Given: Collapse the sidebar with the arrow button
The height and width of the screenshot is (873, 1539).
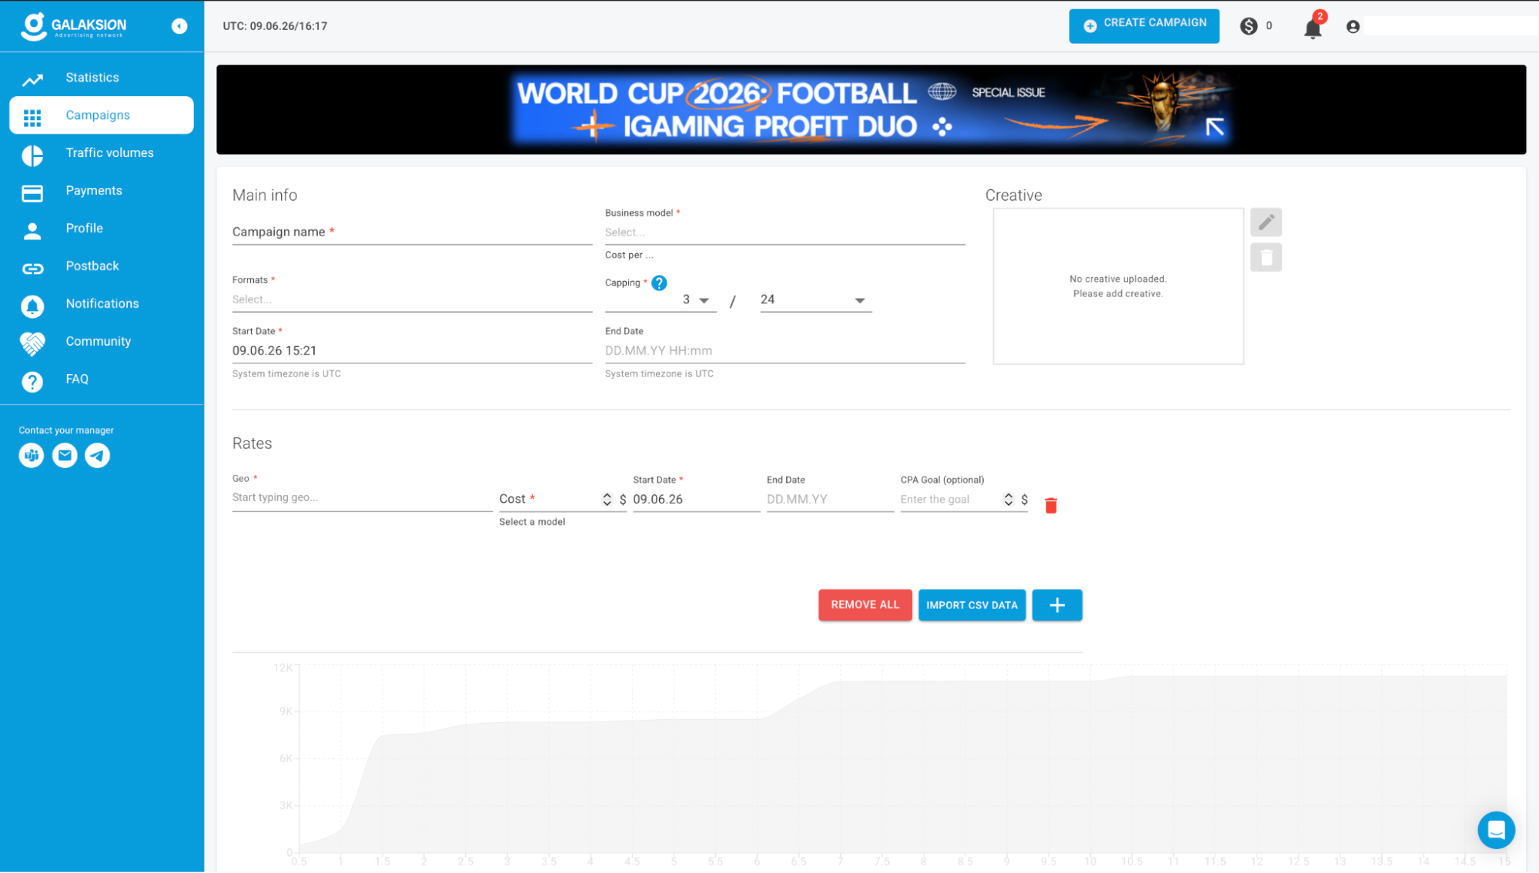Looking at the screenshot, I should point(179,26).
